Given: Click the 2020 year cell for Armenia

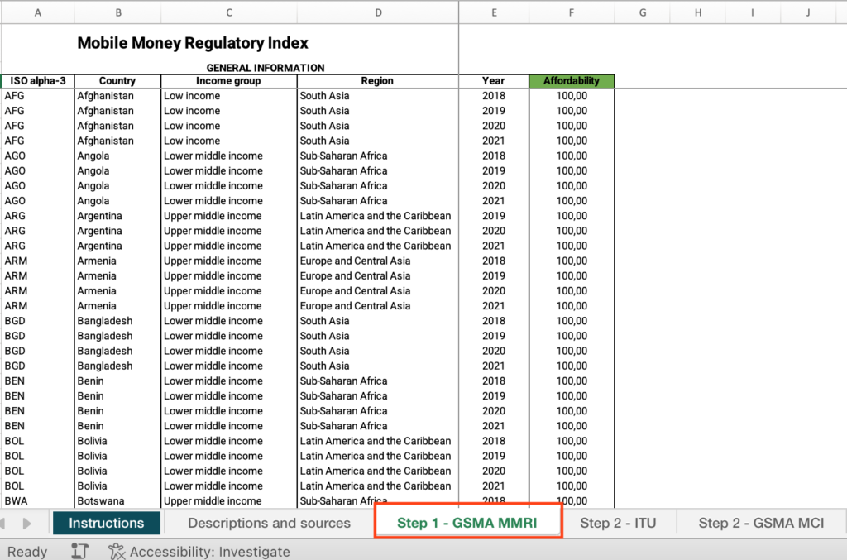Looking at the screenshot, I should click(x=494, y=291).
